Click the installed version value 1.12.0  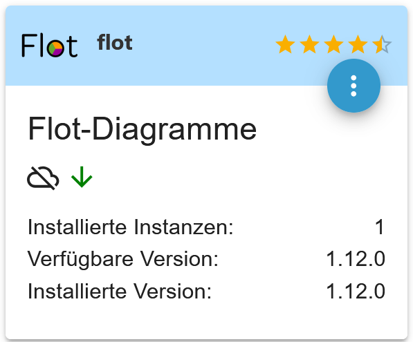coord(356,292)
